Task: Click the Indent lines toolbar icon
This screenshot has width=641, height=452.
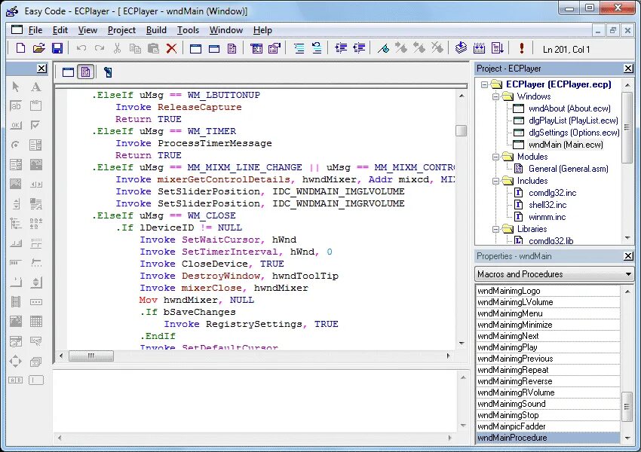Action: 341,48
